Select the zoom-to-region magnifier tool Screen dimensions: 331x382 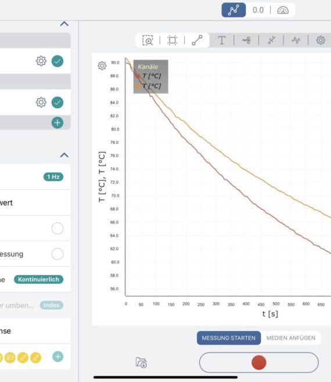pos(147,40)
